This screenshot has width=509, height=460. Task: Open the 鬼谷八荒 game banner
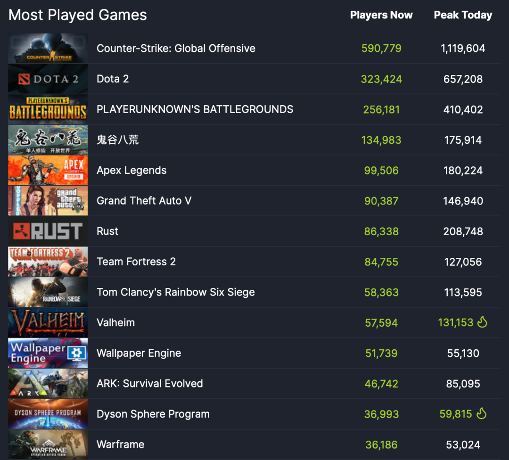click(48, 140)
